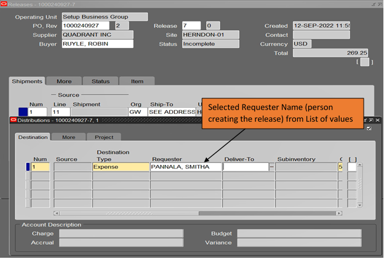Open the More tab in Releases window
384x259 pixels.
point(64,81)
